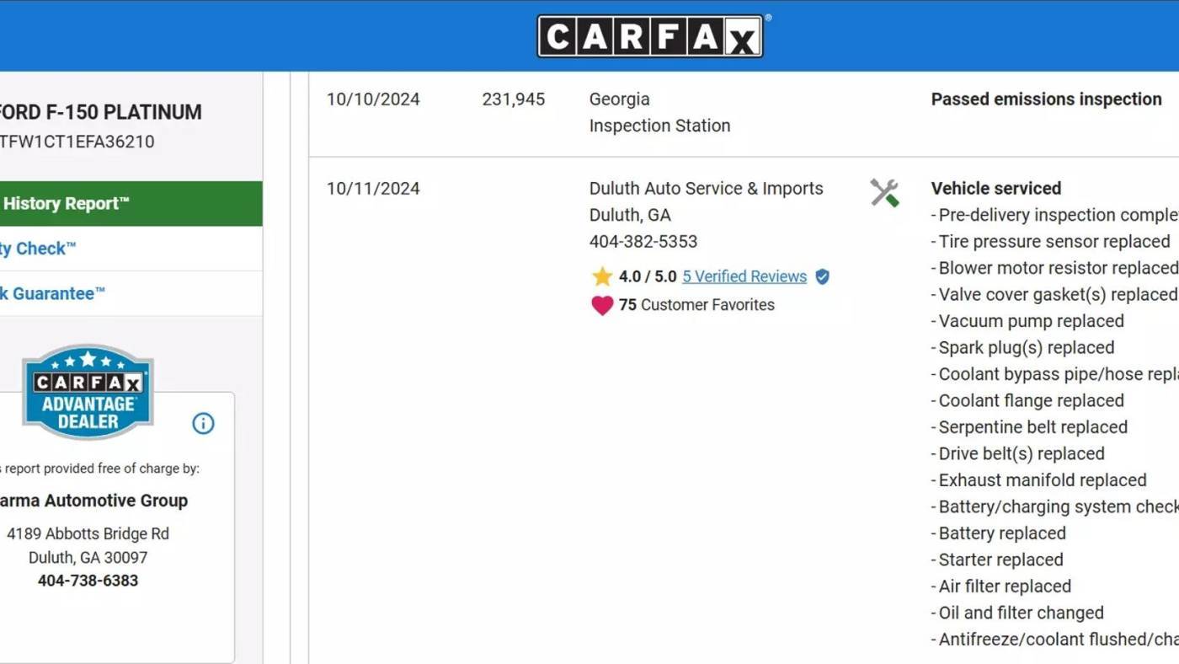Click the service shop phone 404-382-5353
The image size is (1179, 664).
643,242
